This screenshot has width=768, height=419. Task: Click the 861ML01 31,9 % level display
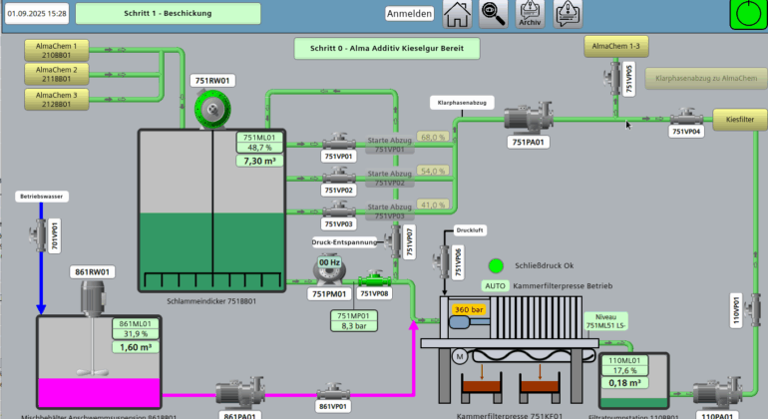(136, 329)
